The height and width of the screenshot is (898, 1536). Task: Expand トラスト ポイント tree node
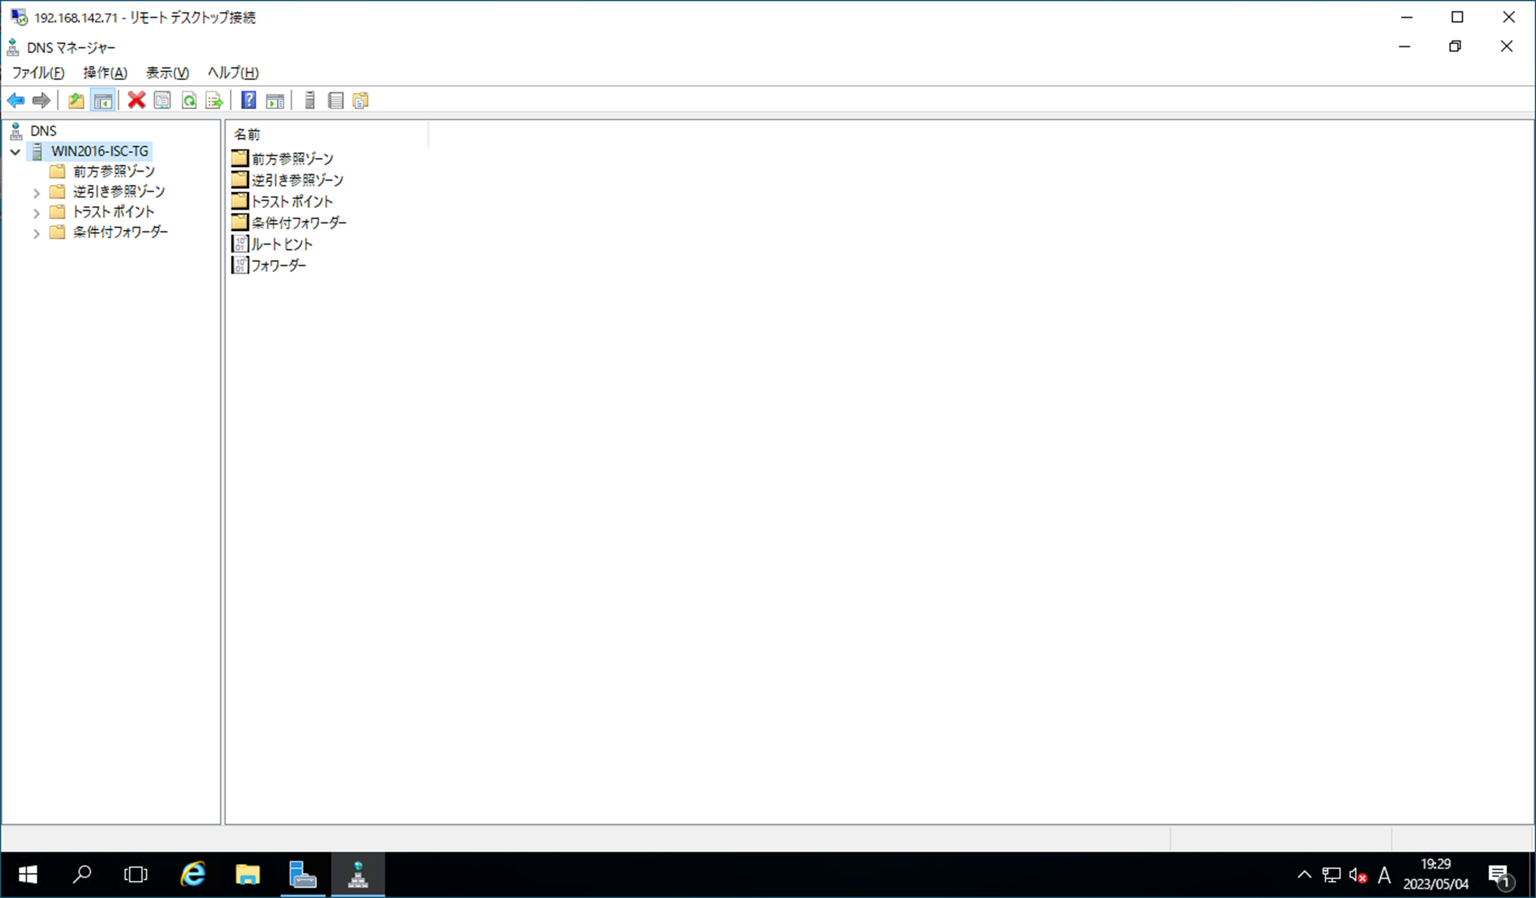[x=36, y=213]
